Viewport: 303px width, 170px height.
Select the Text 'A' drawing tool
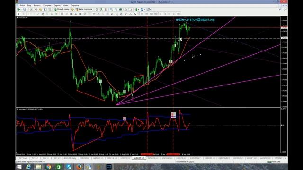[52, 14]
